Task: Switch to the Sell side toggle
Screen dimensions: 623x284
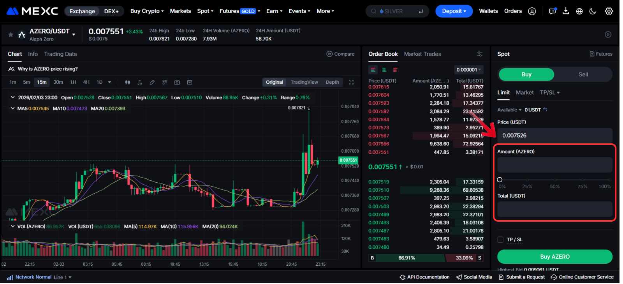Action: pyautogui.click(x=583, y=74)
